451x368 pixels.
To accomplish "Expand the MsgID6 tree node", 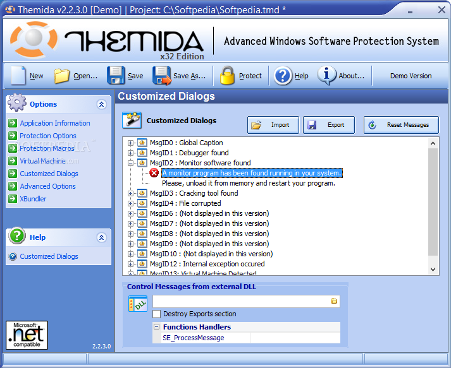I will click(x=130, y=213).
